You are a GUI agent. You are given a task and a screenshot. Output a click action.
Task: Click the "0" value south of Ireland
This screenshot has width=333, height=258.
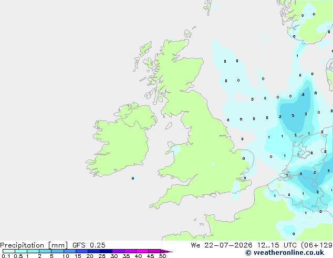click(x=133, y=178)
